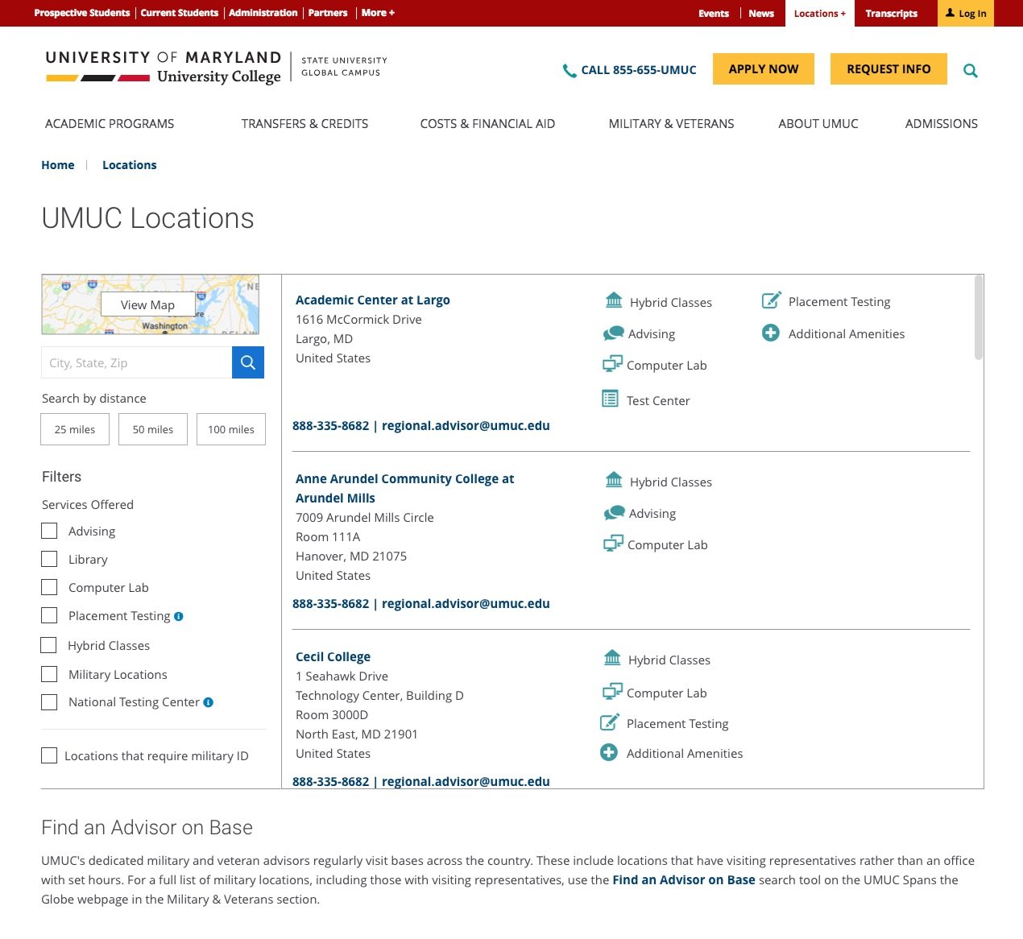Screen dimensions: 1023x939
Task: Click Hybrid Classes icon for Anne Arundel
Action: [614, 480]
